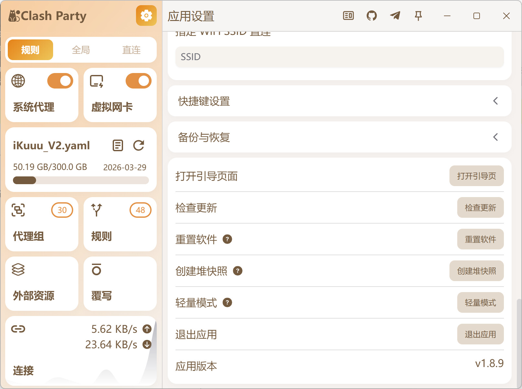
Task: Click the 50.19 GB/300.0 GB usage text
Action: coord(50,167)
